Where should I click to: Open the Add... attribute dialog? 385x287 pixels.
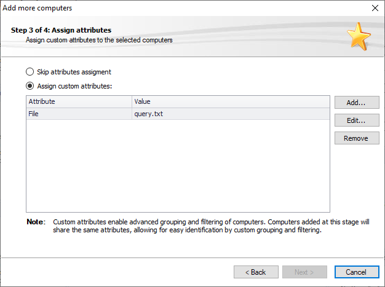(357, 102)
